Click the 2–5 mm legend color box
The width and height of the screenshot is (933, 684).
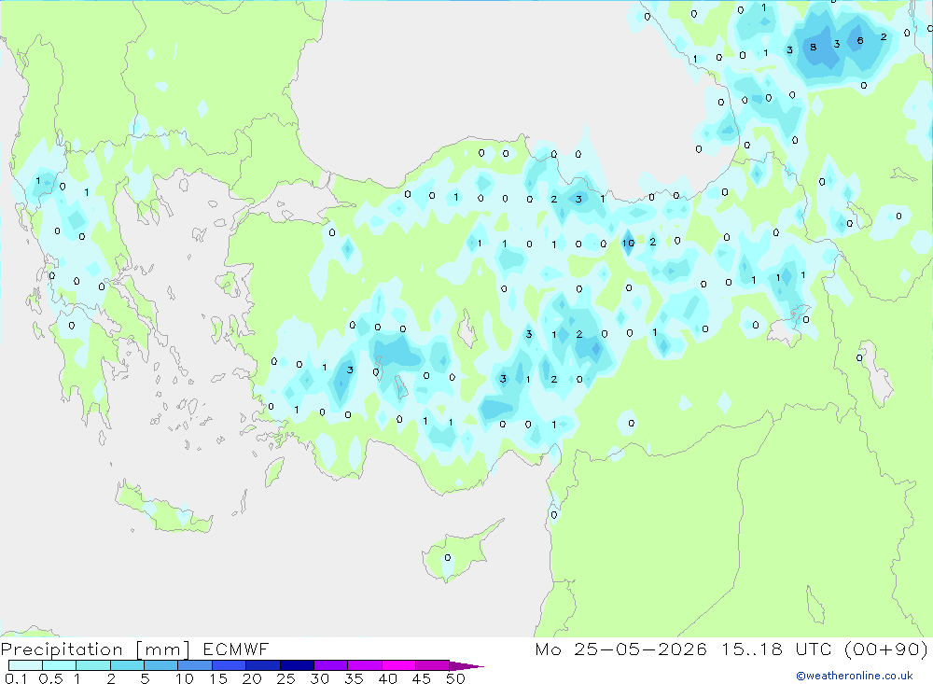tap(127, 665)
